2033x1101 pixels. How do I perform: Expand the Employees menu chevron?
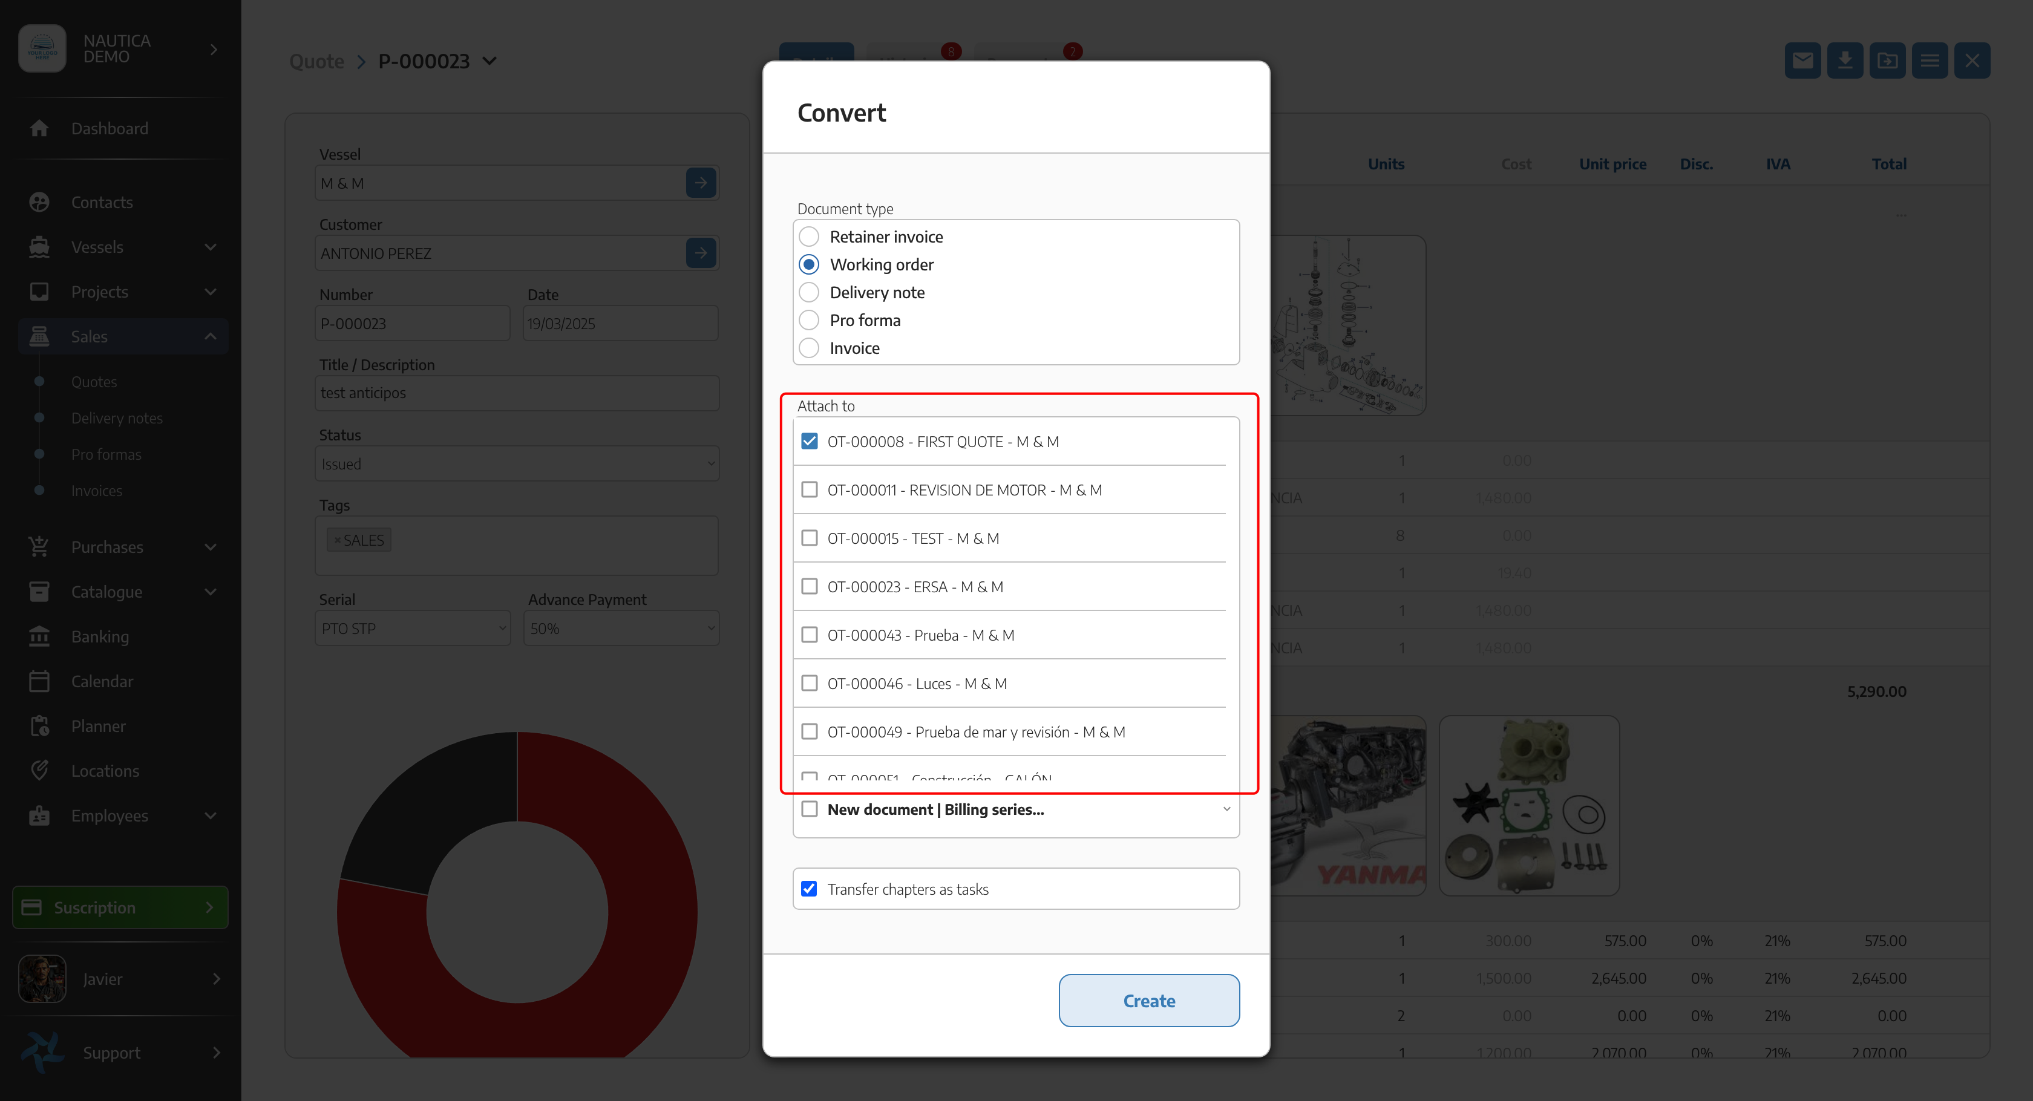coord(210,815)
